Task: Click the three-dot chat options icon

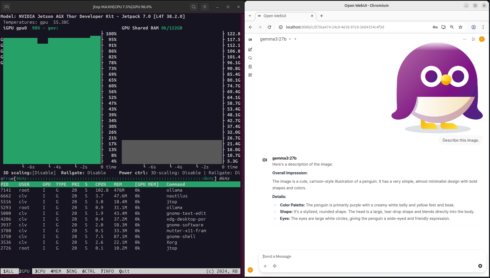Action: click(464, 39)
